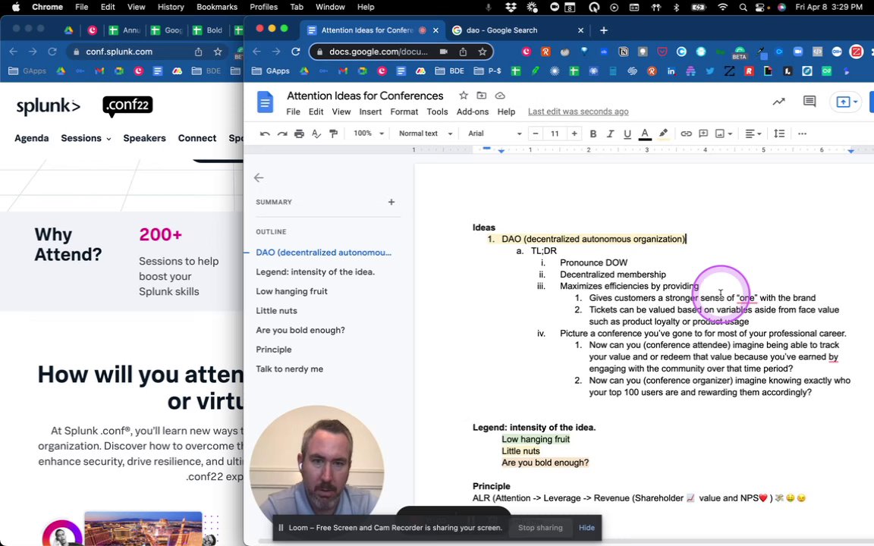Open the GApps bookmarks folder in front window
This screenshot has width=874, height=546.
click(x=271, y=71)
